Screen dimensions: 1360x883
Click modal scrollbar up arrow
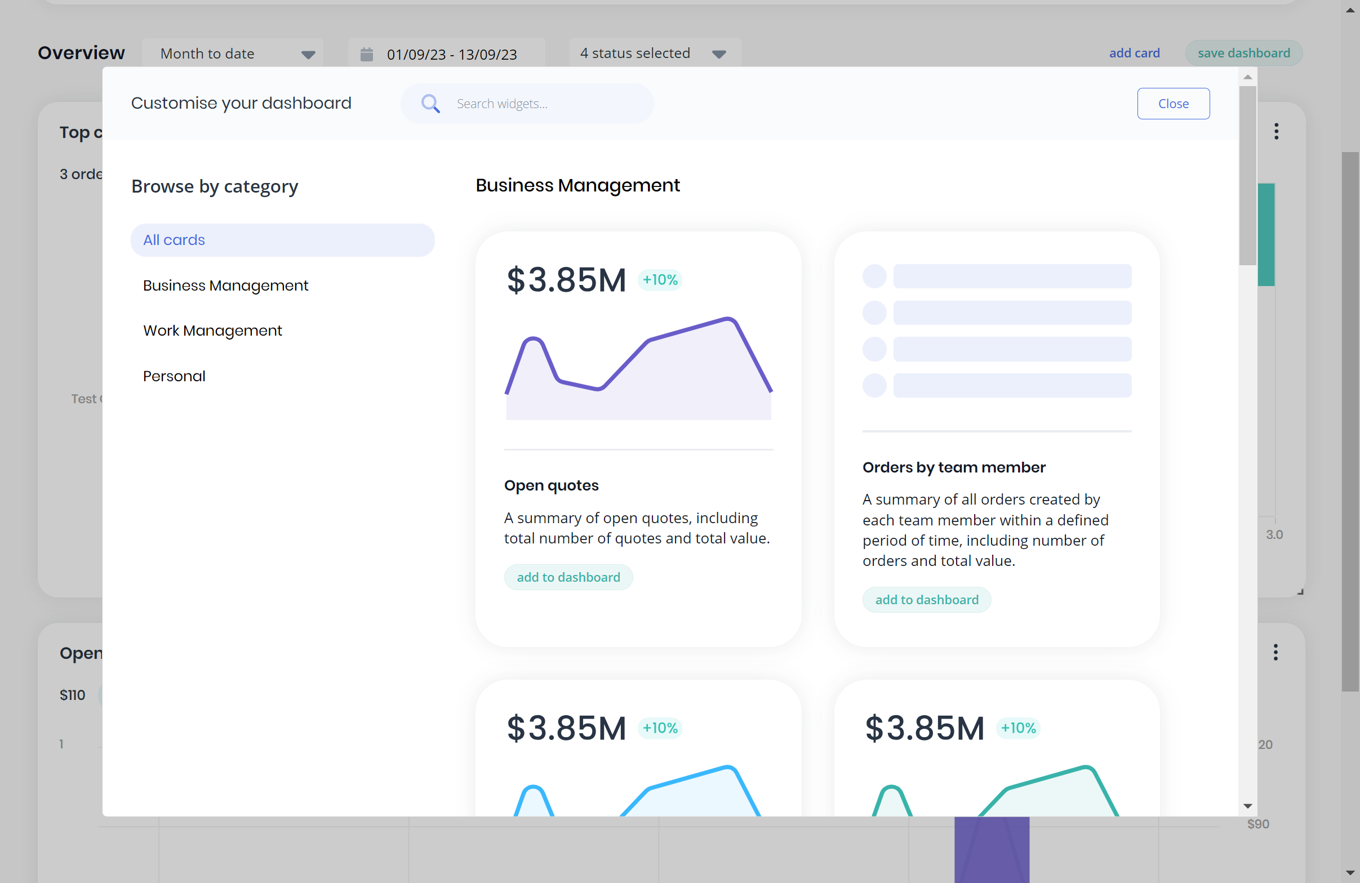coord(1248,77)
